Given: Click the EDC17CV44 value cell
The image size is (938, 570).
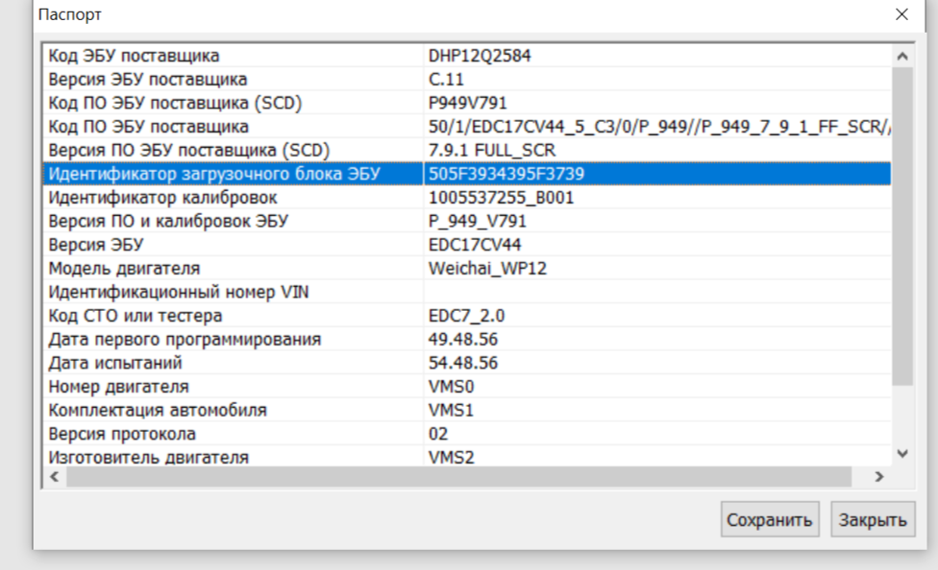Looking at the screenshot, I should click(476, 245).
